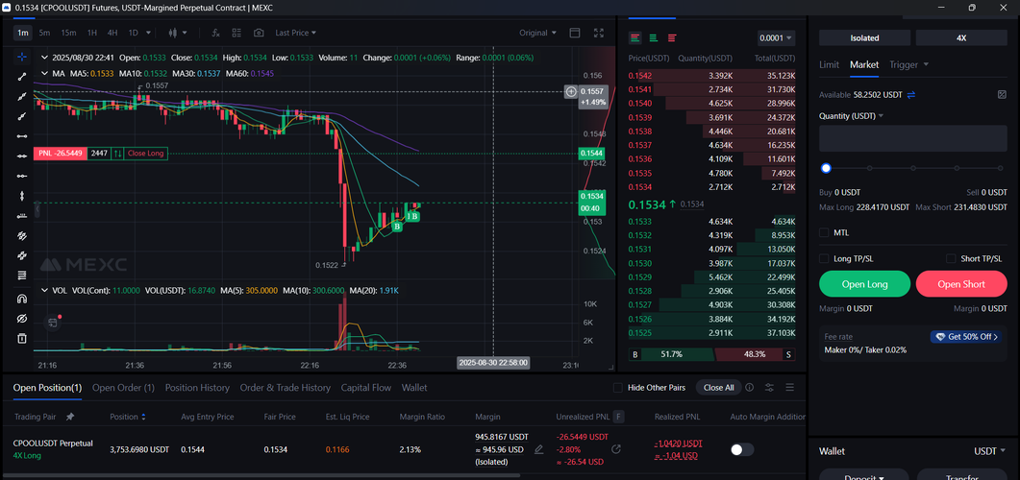
Task: Show asks-only order book view
Action: (x=671, y=37)
